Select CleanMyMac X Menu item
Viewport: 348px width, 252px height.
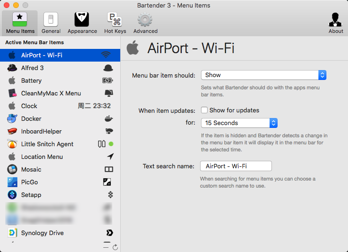(60, 93)
